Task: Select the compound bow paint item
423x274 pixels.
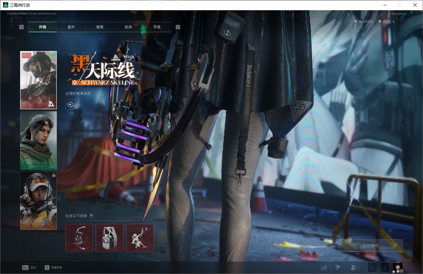Action: (x=79, y=238)
